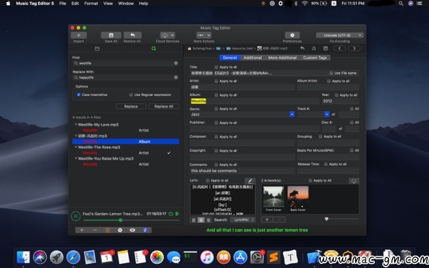Collapse the Westlife-The Rose.mp3 result group
429x268 pixels.
(x=76, y=147)
